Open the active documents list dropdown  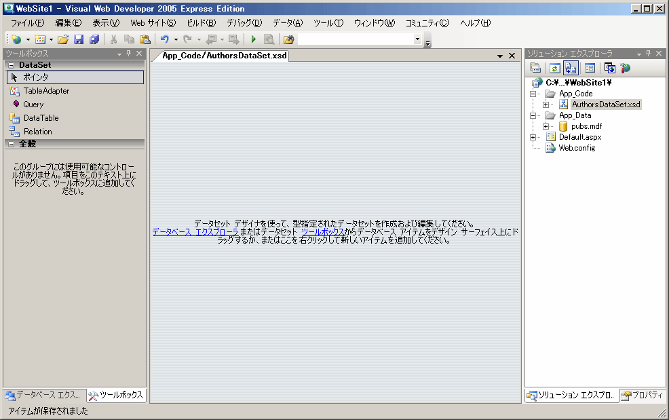[500, 56]
